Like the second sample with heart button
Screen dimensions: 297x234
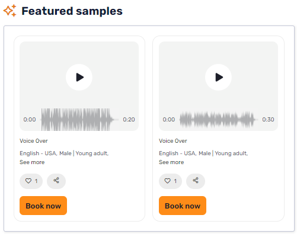pyautogui.click(x=170, y=181)
